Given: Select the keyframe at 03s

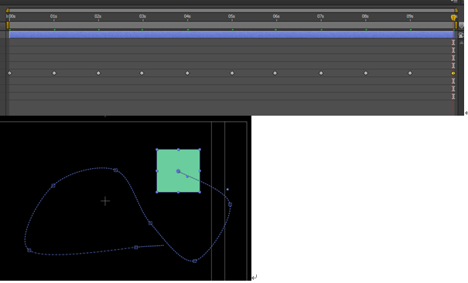Looking at the screenshot, I should [x=142, y=73].
